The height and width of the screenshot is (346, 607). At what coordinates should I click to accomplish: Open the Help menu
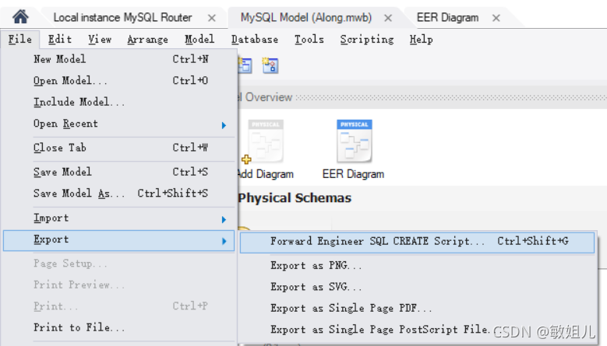422,39
